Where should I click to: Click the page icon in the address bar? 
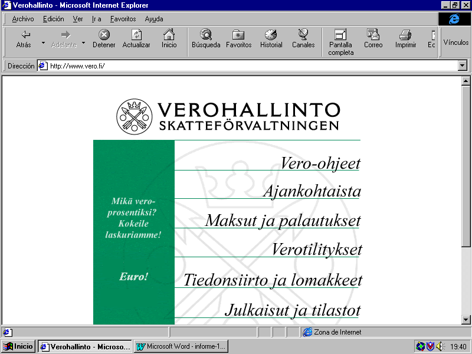(x=43, y=66)
